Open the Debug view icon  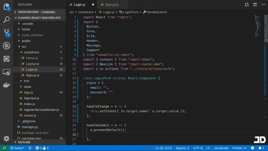click(x=7, y=46)
